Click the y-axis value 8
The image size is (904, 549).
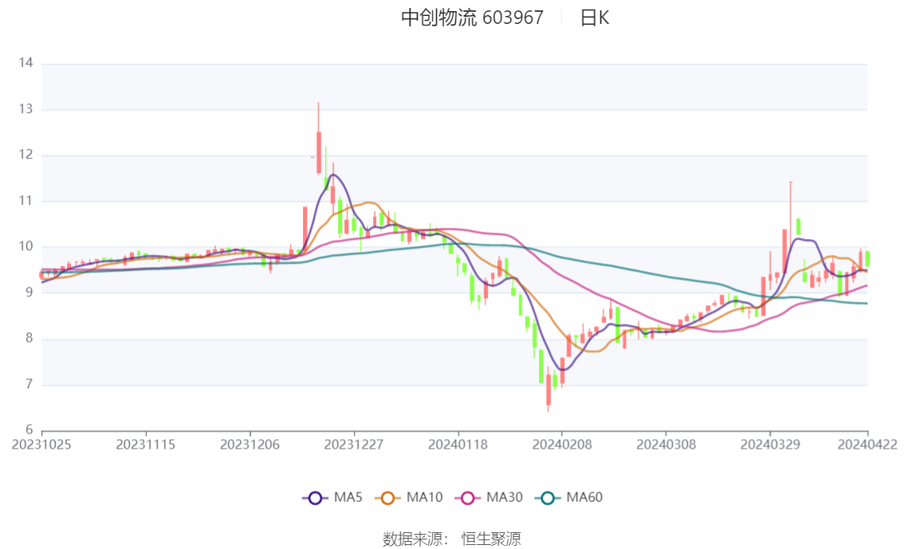coord(29,338)
